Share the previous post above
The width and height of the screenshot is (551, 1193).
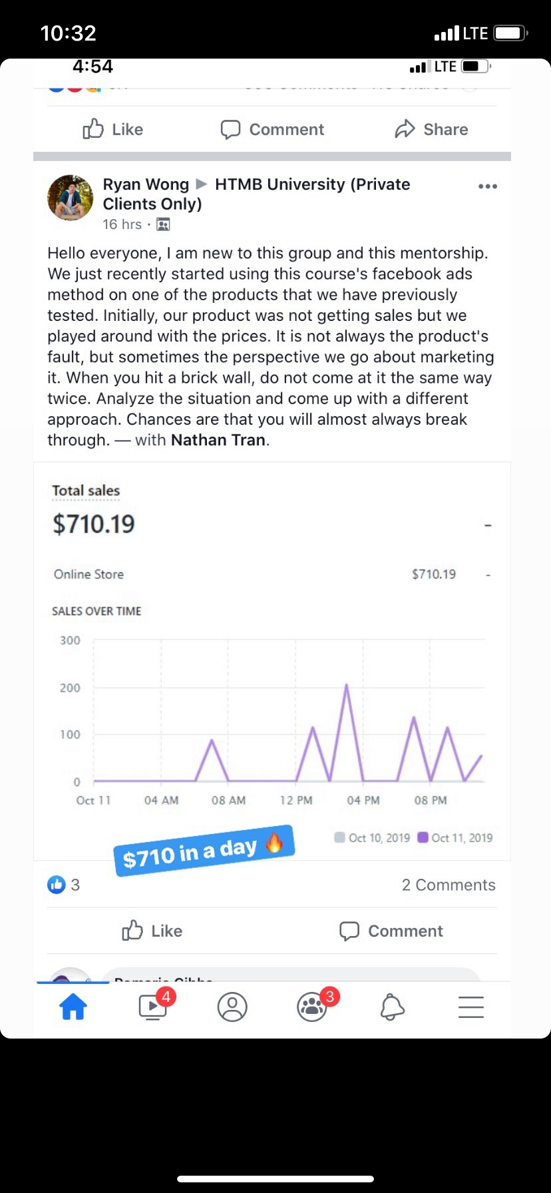pos(431,129)
